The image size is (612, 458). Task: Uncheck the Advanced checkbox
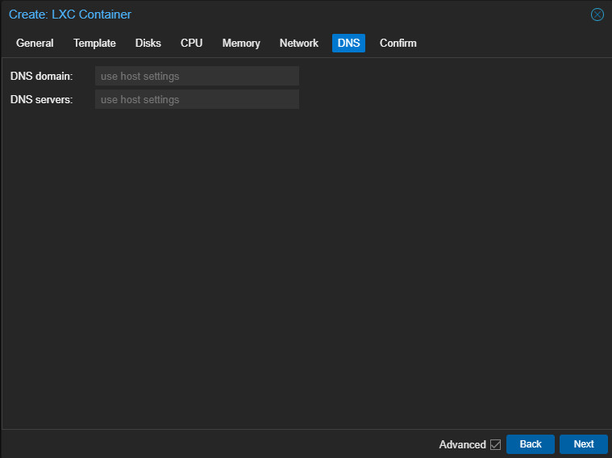point(495,444)
